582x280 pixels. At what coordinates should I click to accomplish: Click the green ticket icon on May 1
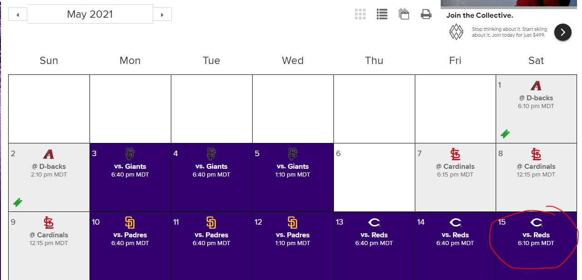[505, 134]
